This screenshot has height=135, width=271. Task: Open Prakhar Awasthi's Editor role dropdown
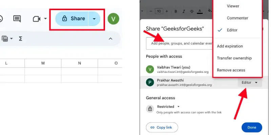point(250,83)
